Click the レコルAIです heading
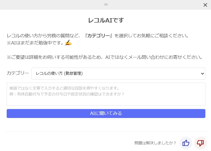Image resolution: width=211 pixels, height=151 pixels. pyautogui.click(x=106, y=20)
